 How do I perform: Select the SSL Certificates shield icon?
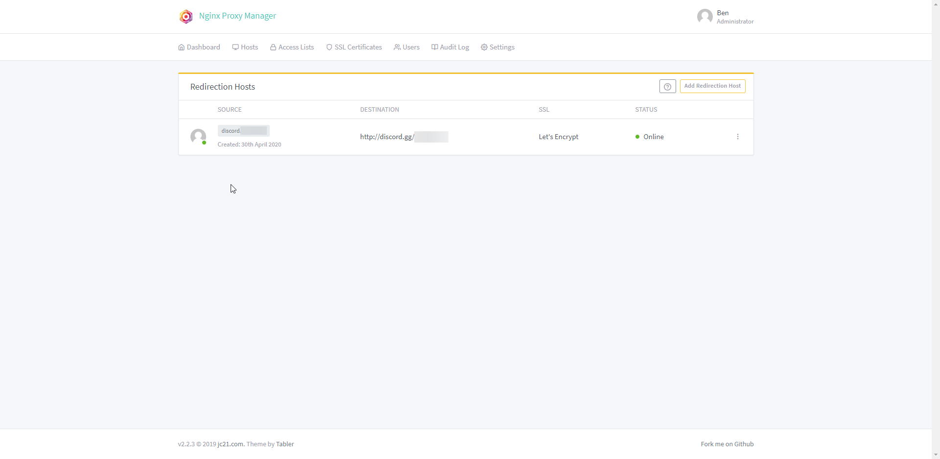click(329, 47)
